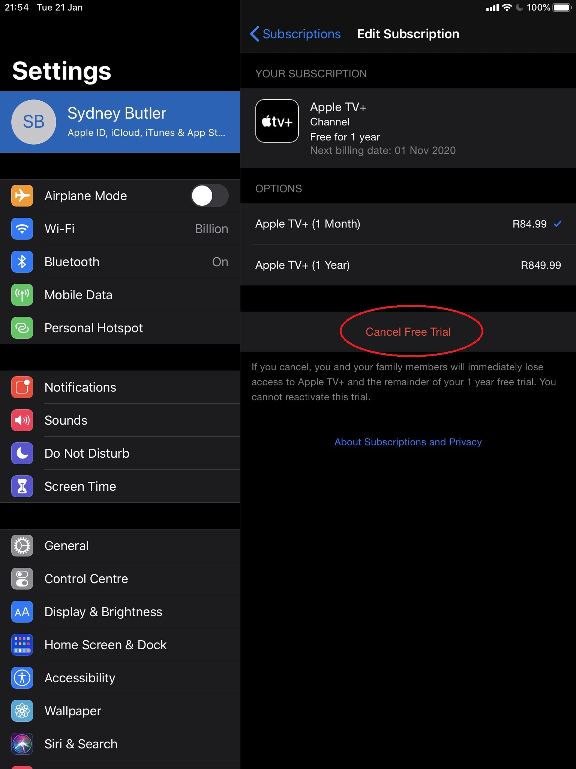This screenshot has width=576, height=769.
Task: Tap the Apple TV+ app logo
Action: [x=277, y=121]
